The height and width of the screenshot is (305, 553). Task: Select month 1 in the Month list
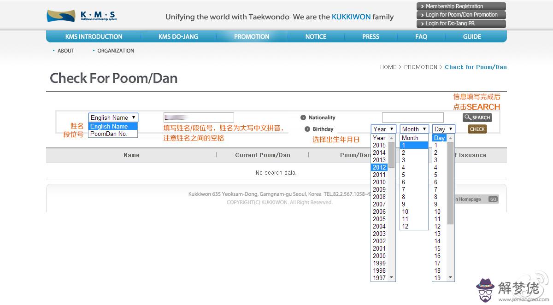[x=414, y=145]
